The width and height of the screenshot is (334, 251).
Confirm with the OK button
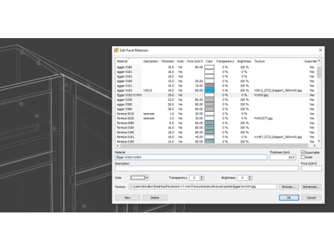tap(289, 197)
